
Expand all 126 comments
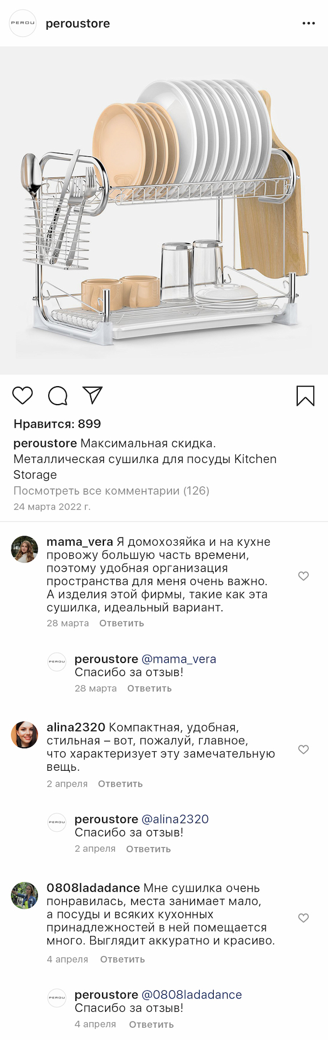[x=111, y=491]
